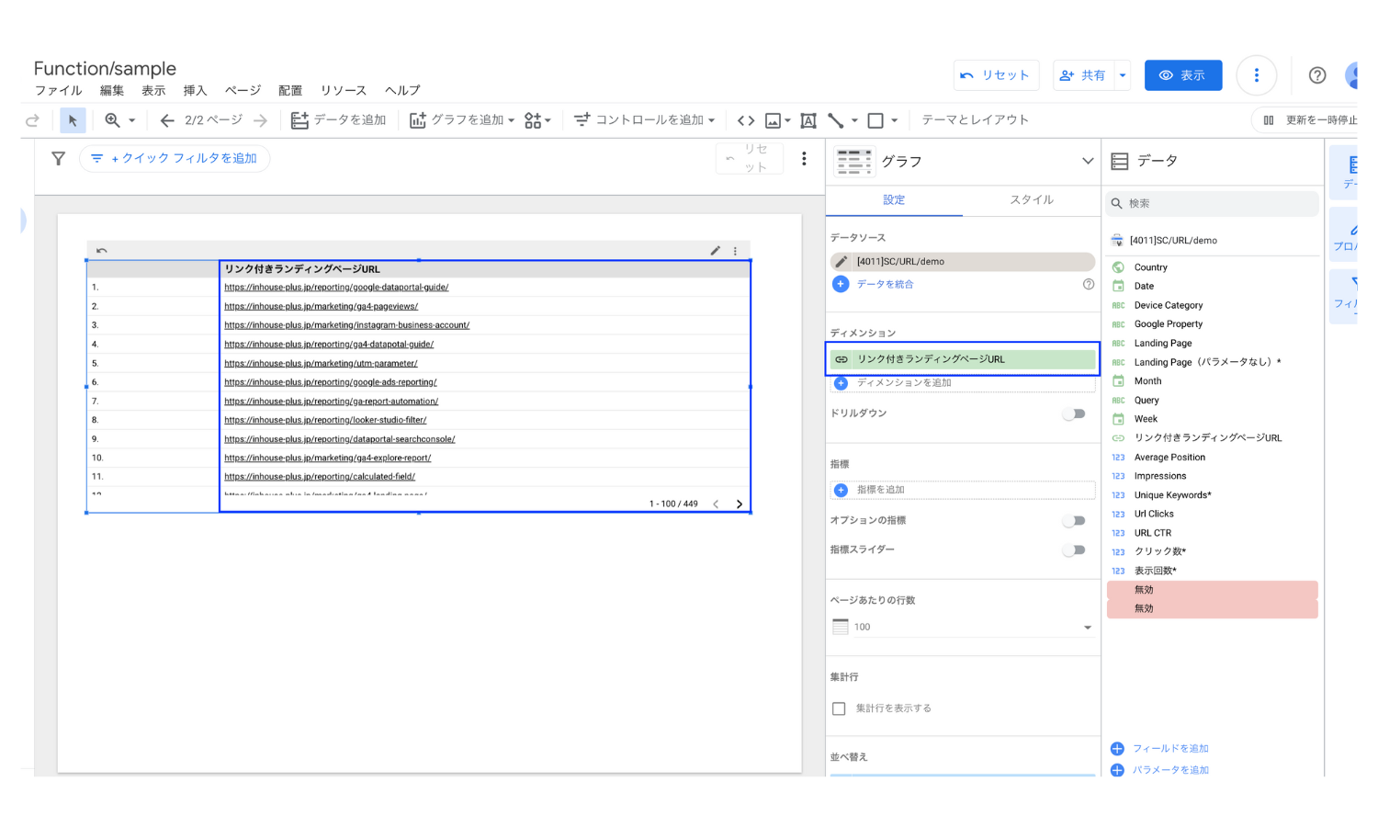Click the filter funnel icon in filter bar
The height and width of the screenshot is (827, 1378).
pos(59,159)
